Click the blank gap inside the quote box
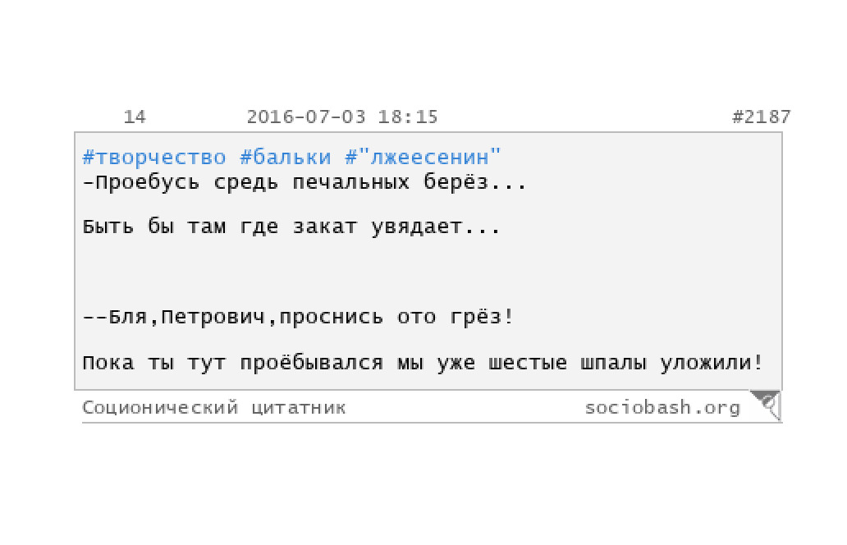Screen dimensions: 847x545 (x=428, y=271)
